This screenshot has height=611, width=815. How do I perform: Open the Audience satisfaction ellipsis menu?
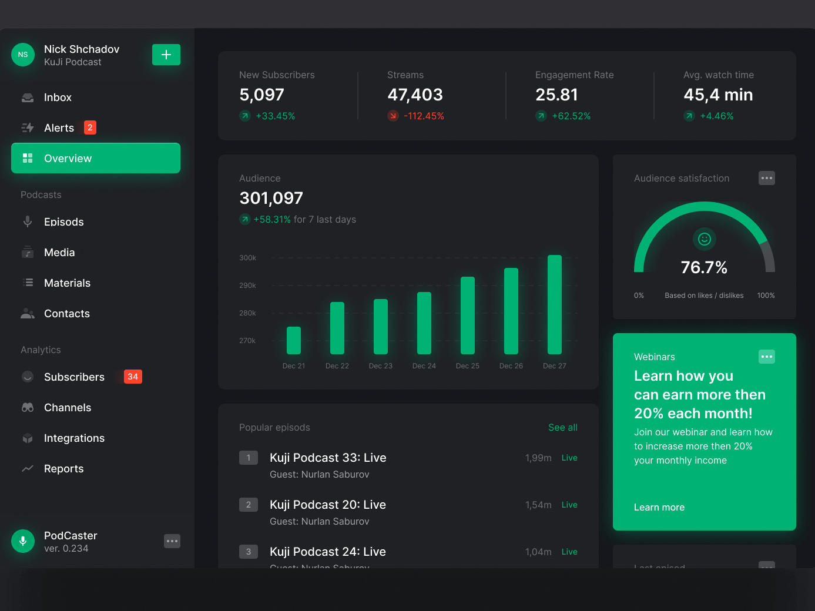(x=767, y=178)
